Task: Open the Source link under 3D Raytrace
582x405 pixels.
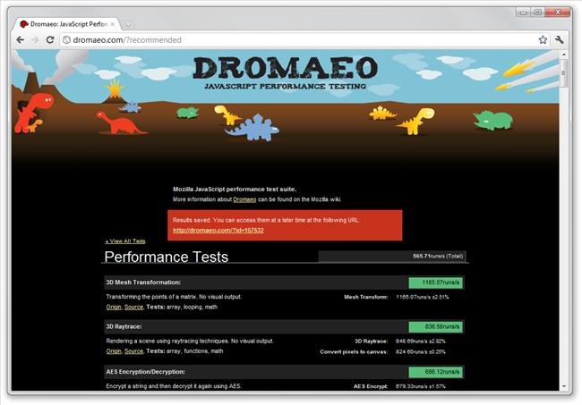Action: [x=133, y=350]
